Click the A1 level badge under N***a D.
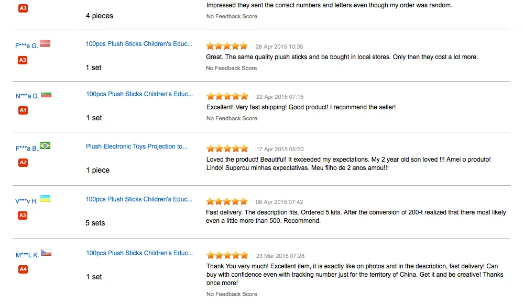The height and width of the screenshot is (306, 524). (x=23, y=110)
